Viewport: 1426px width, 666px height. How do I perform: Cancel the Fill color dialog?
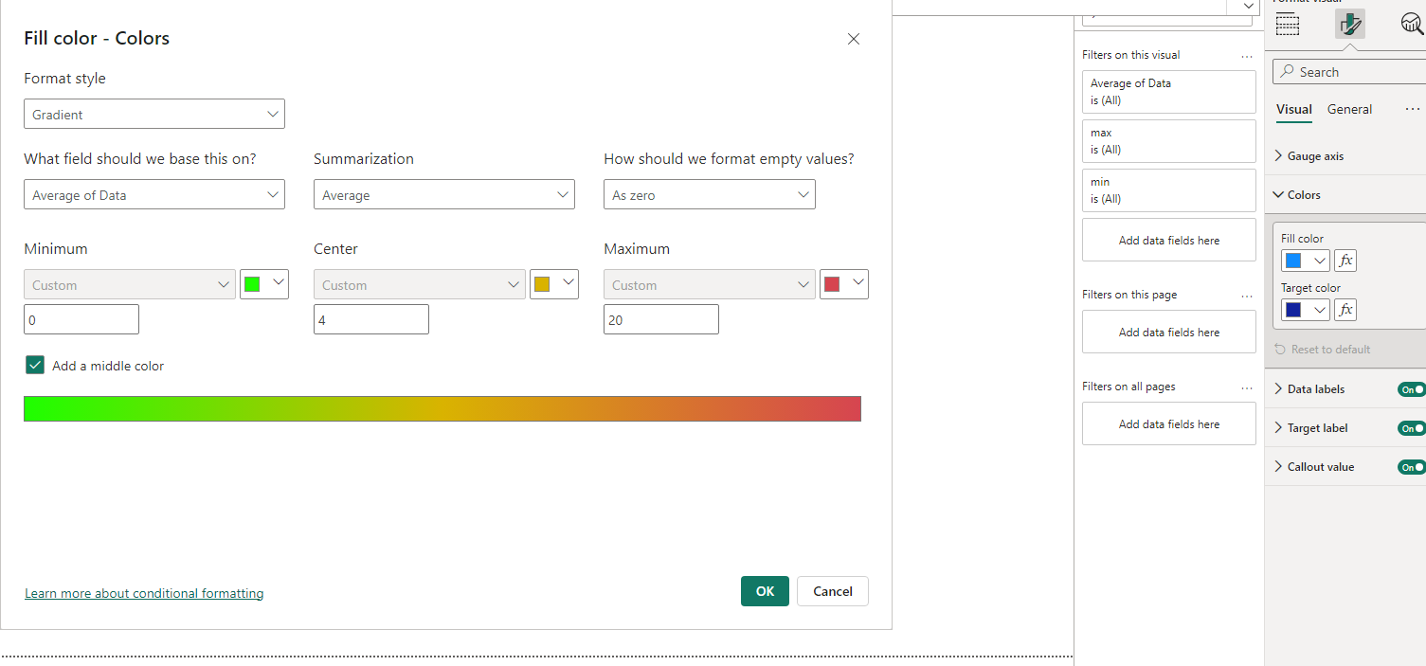[833, 591]
